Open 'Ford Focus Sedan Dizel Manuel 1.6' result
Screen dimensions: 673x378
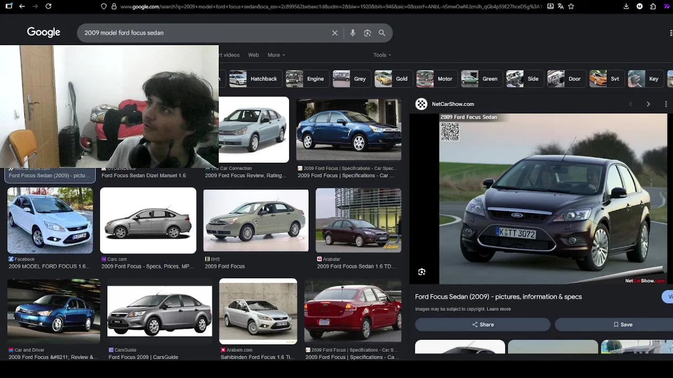[x=144, y=175]
